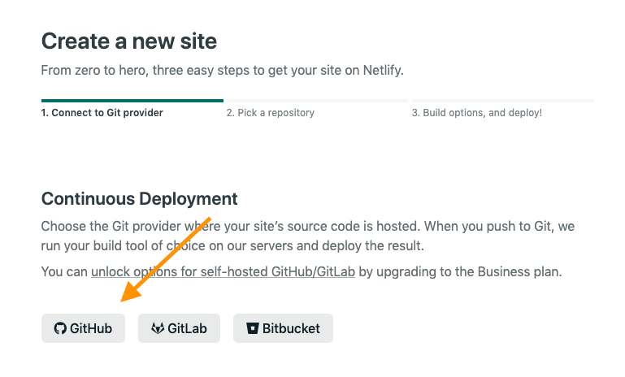This screenshot has width=625, height=377.
Task: Open step 3 Build options, and deploy
Action: click(x=476, y=113)
